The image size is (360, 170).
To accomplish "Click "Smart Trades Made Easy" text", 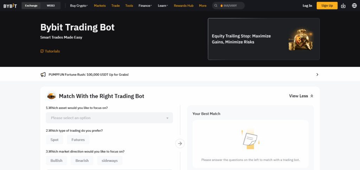I will [x=61, y=37].
